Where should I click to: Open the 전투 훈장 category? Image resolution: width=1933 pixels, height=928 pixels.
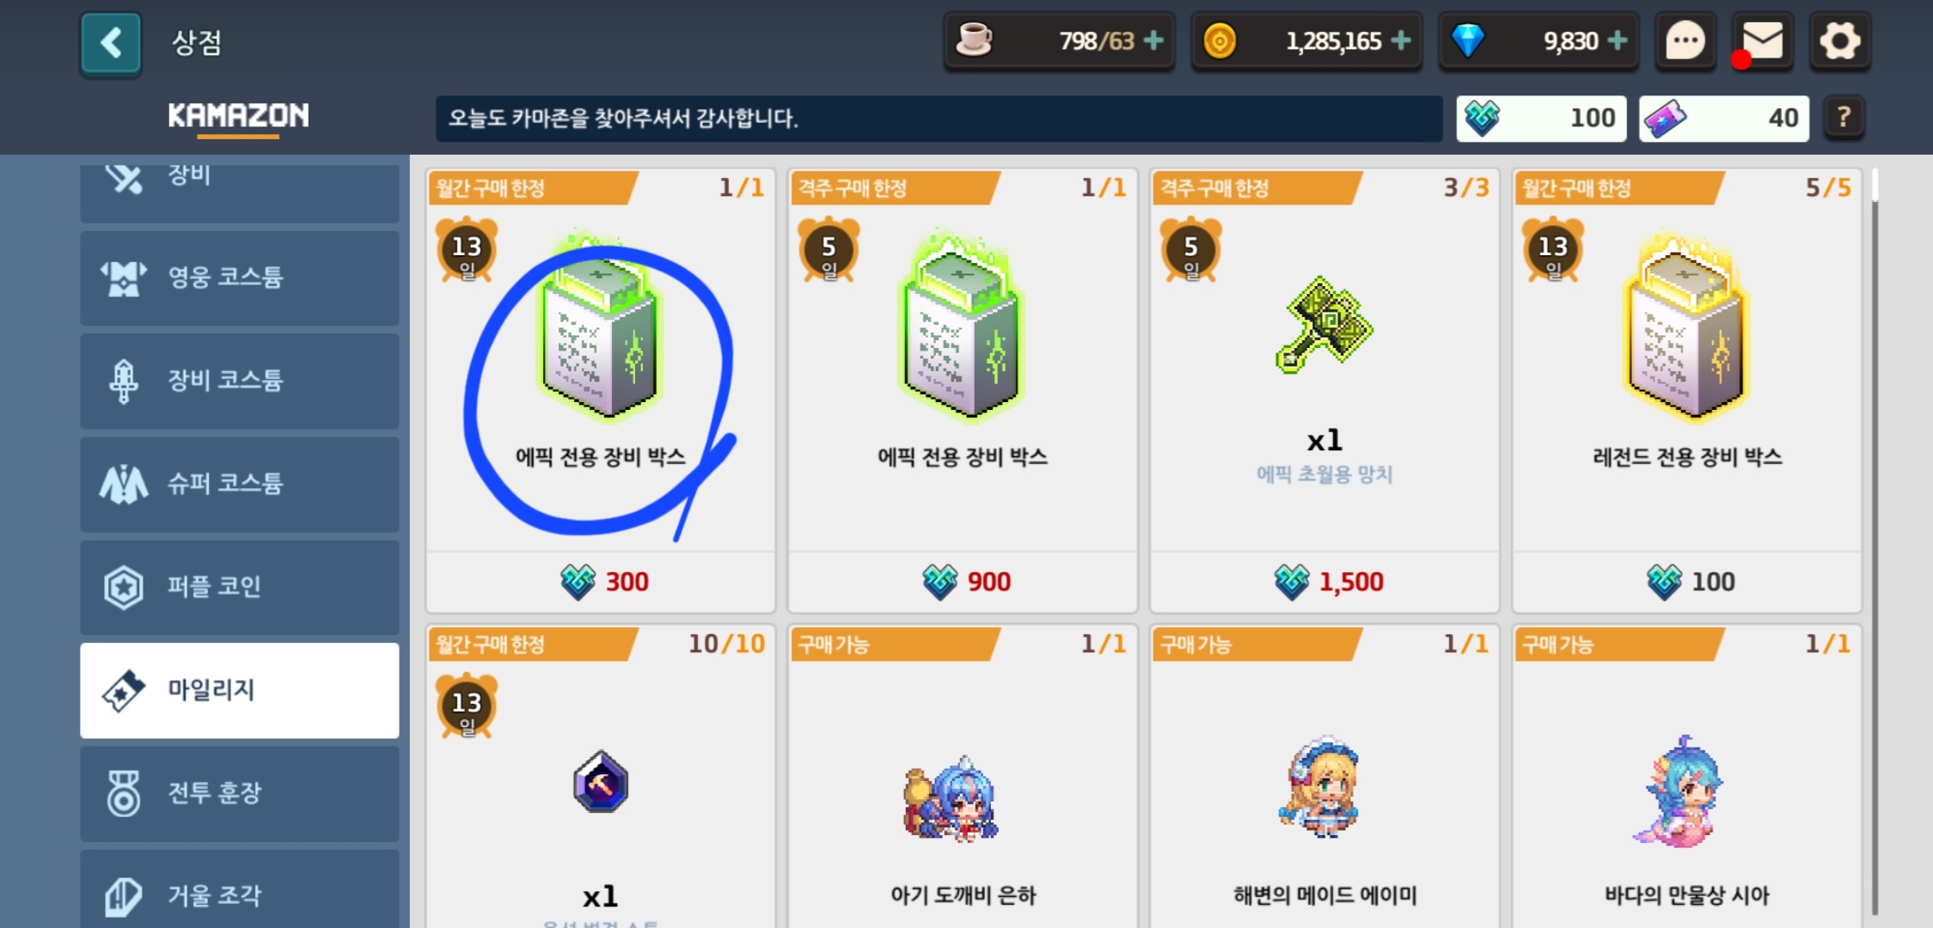[240, 793]
